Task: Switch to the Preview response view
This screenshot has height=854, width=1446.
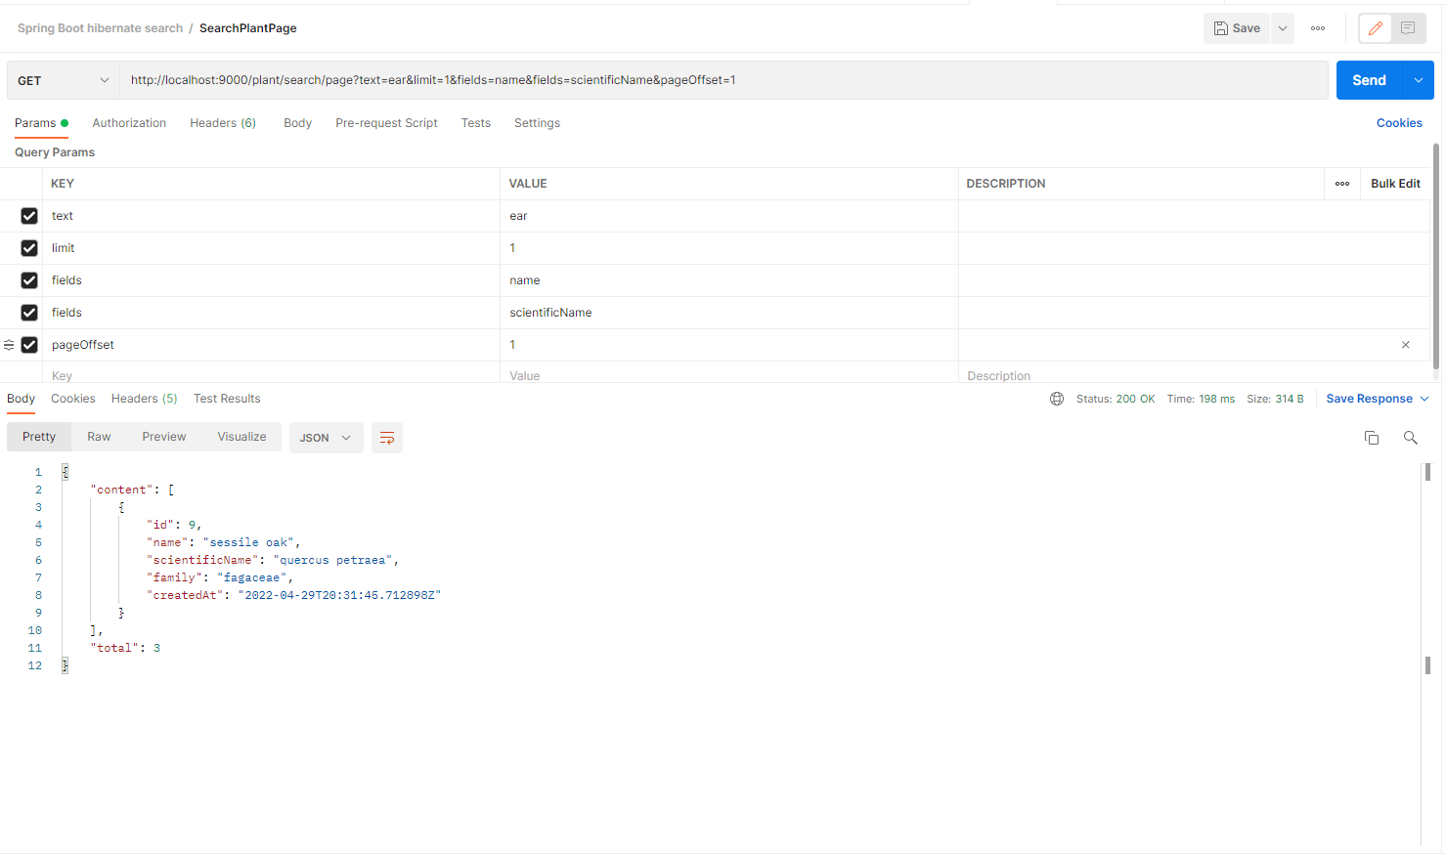Action: (163, 437)
